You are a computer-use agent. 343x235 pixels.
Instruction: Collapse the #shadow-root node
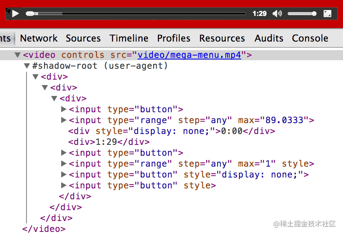point(27,66)
